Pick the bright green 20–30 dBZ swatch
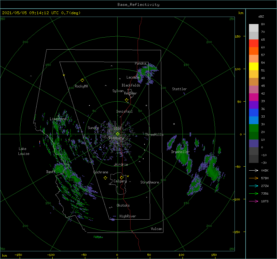277x259 pixels. click(x=254, y=128)
